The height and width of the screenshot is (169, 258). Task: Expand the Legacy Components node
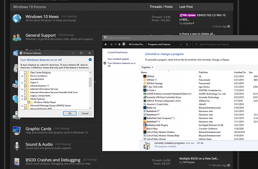22,96
